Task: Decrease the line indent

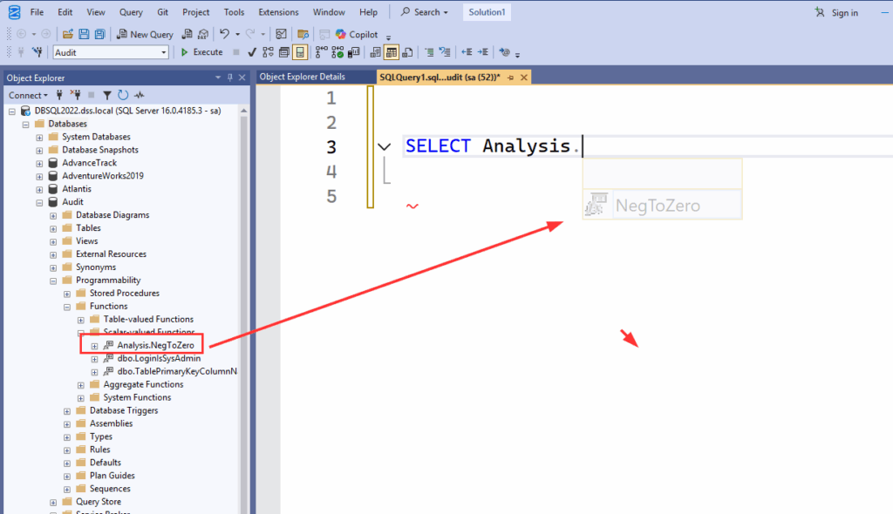Action: [x=467, y=52]
